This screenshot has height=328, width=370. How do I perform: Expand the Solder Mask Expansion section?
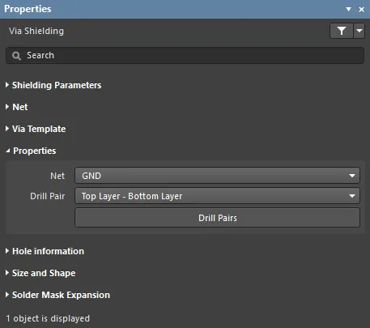pos(57,295)
